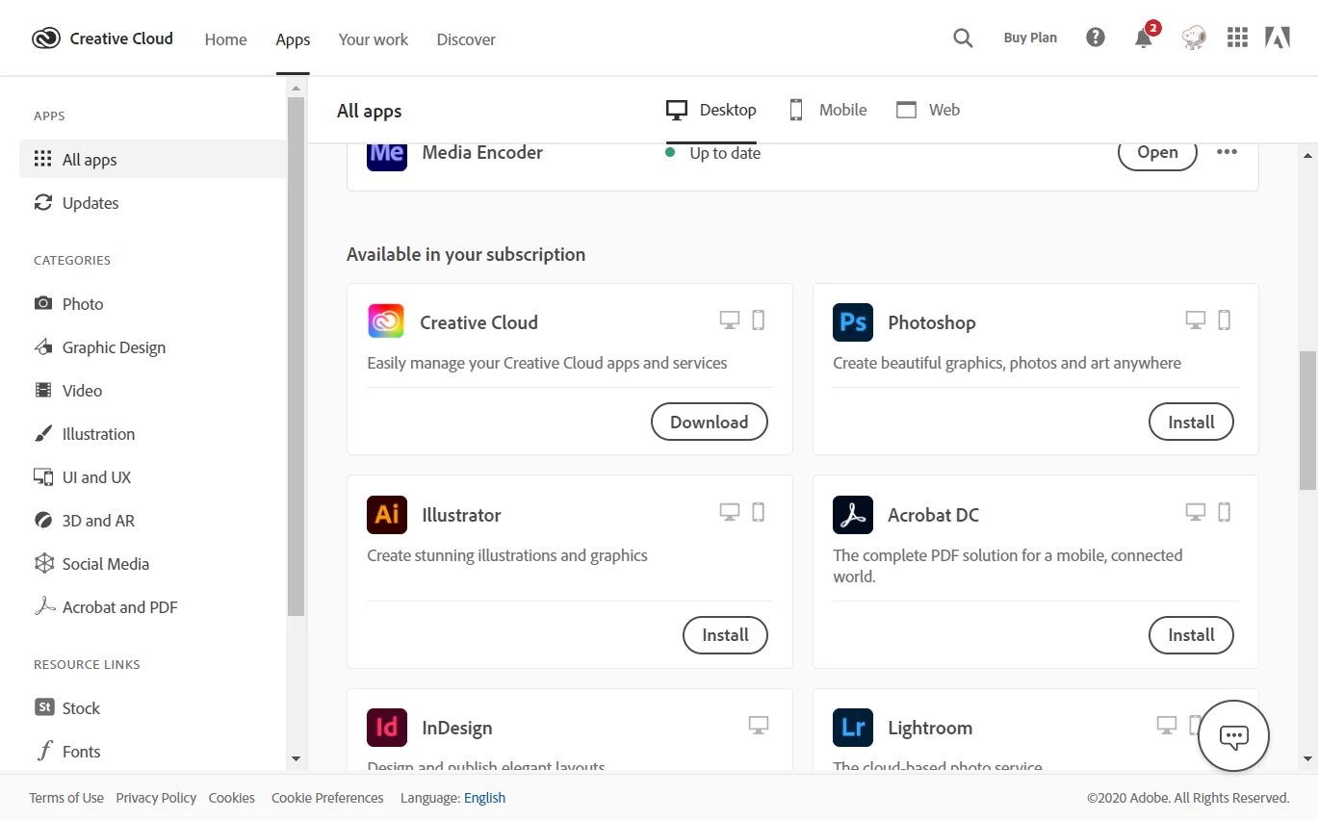The width and height of the screenshot is (1318, 820).
Task: Click the Acrobat DC app icon
Action: [x=853, y=514]
